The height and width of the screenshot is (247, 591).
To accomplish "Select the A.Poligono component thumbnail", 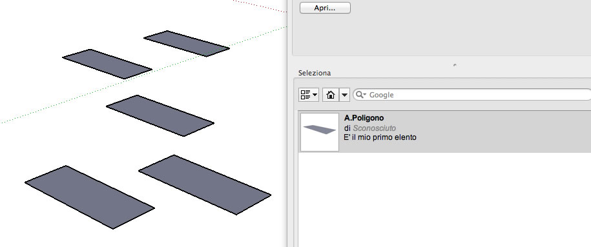I will (320, 132).
